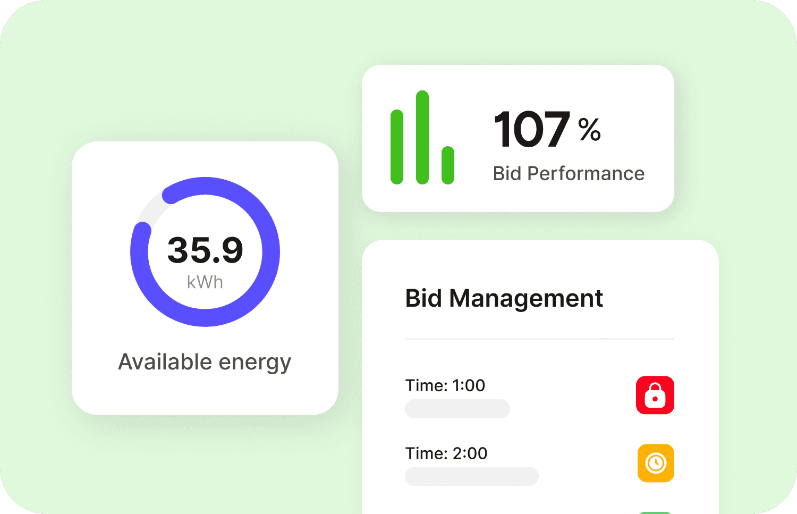This screenshot has width=797, height=514.
Task: Select the Time: 2:00 row label
Action: (x=446, y=453)
